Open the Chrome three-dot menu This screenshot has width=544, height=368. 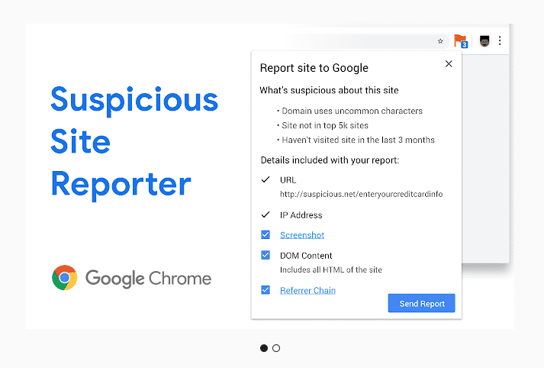(x=500, y=40)
